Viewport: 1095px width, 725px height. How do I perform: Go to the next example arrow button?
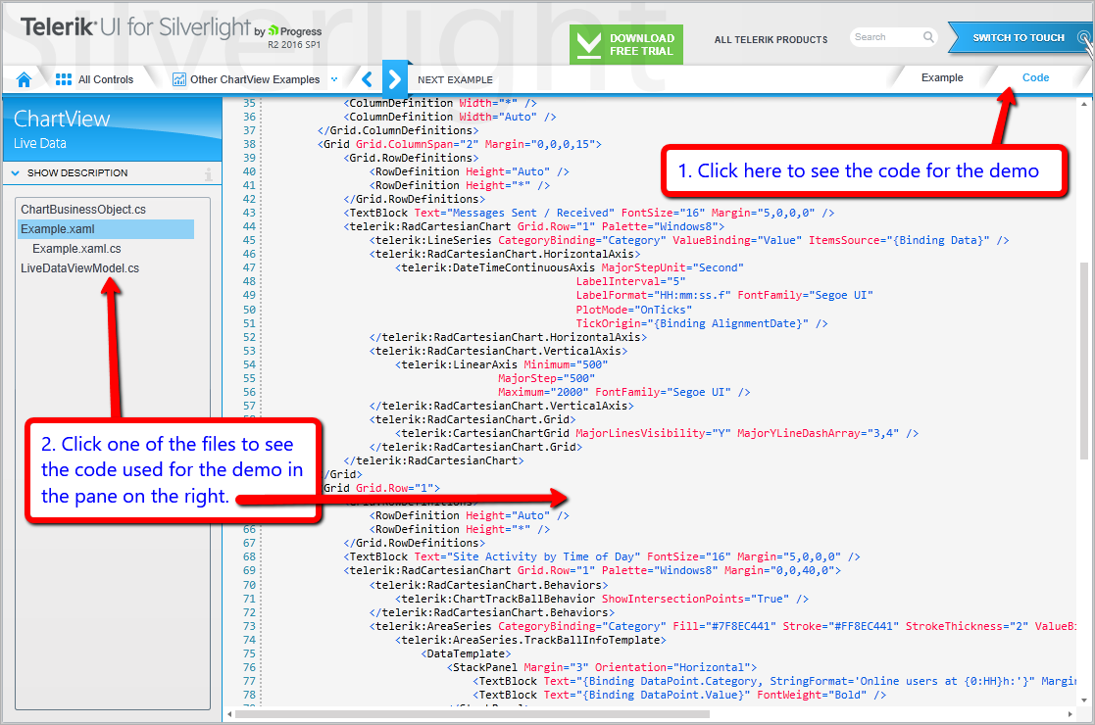[394, 78]
